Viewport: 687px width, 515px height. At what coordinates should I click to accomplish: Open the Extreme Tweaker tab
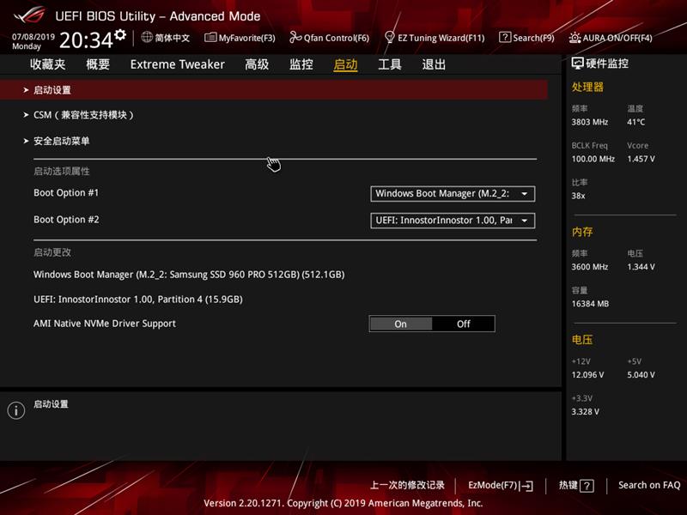click(177, 64)
